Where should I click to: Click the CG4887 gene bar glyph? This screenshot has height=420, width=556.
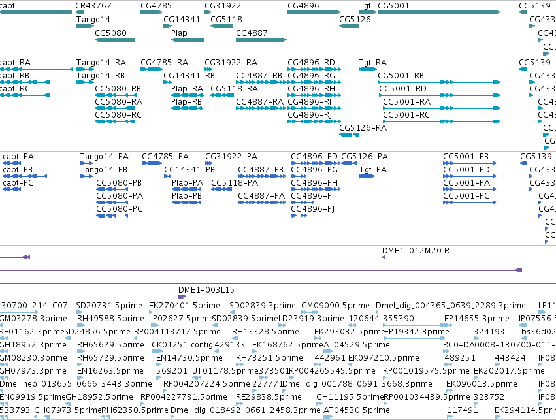[x=261, y=40]
